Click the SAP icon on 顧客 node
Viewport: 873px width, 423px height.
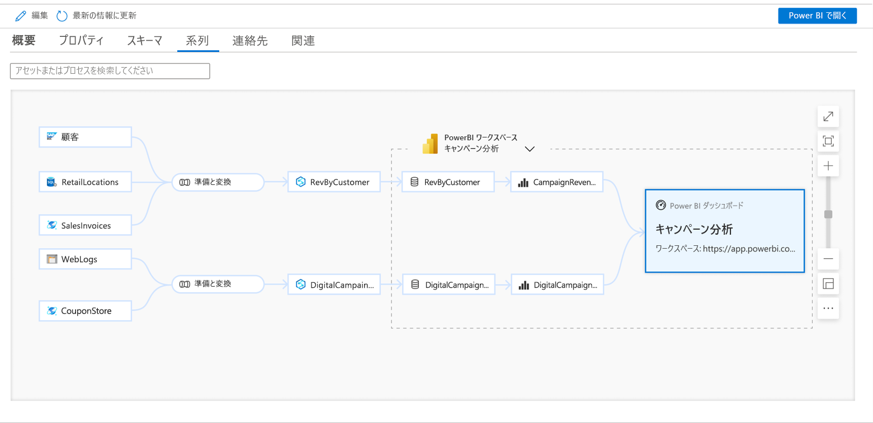coord(52,136)
